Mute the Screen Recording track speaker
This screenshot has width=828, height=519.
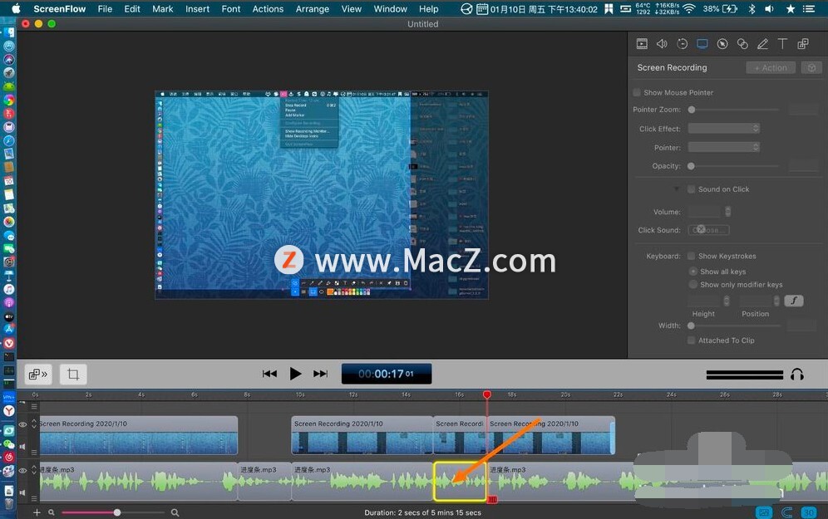click(x=22, y=447)
